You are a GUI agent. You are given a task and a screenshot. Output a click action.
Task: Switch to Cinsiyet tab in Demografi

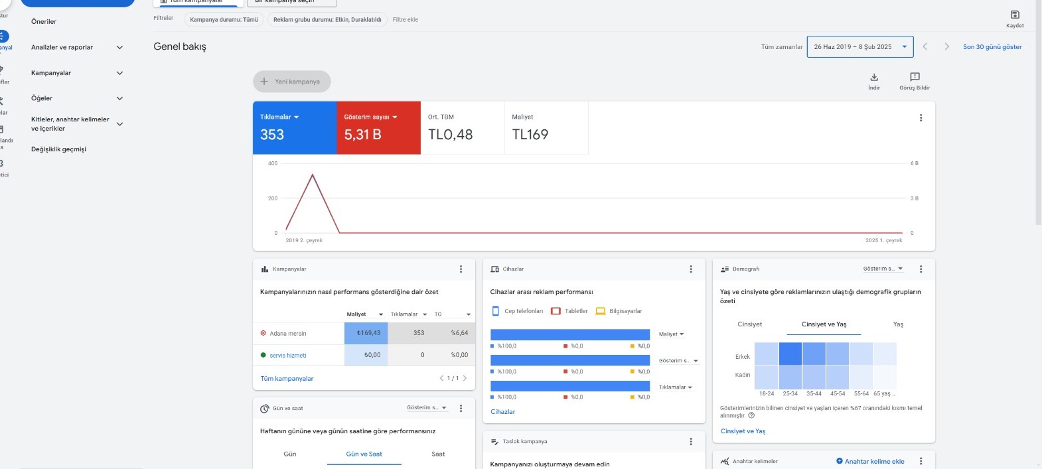[749, 324]
